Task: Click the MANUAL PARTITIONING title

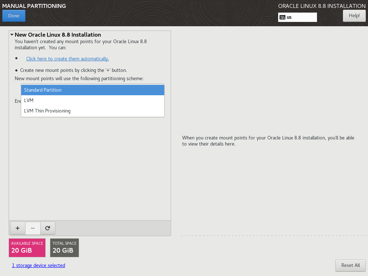Action: [34, 6]
